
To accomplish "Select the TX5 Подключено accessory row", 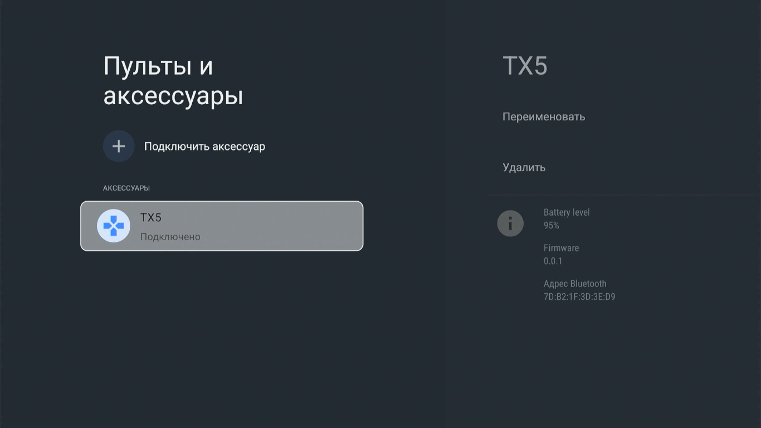I will tap(222, 226).
